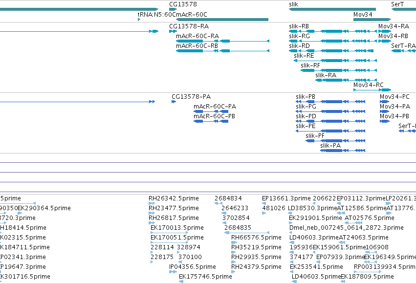This screenshot has height=284, width=416.
Task: Click the 481026 feature label
Action: [274, 208]
